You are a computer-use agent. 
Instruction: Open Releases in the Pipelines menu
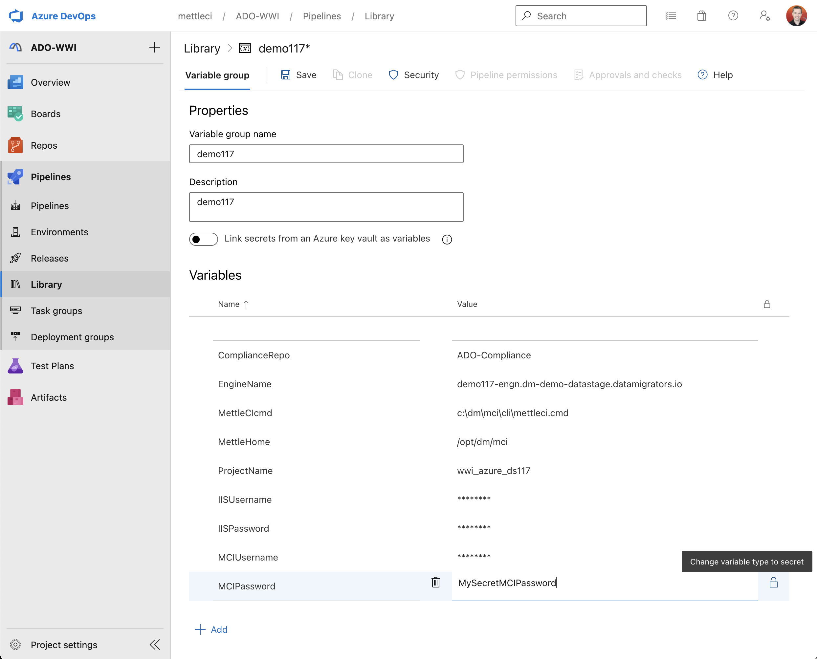50,258
